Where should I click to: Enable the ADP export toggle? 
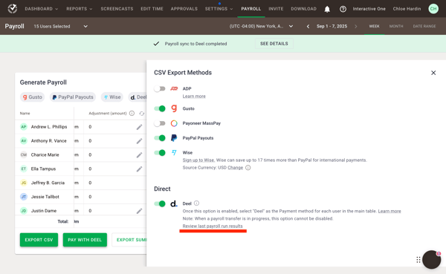[x=160, y=88]
